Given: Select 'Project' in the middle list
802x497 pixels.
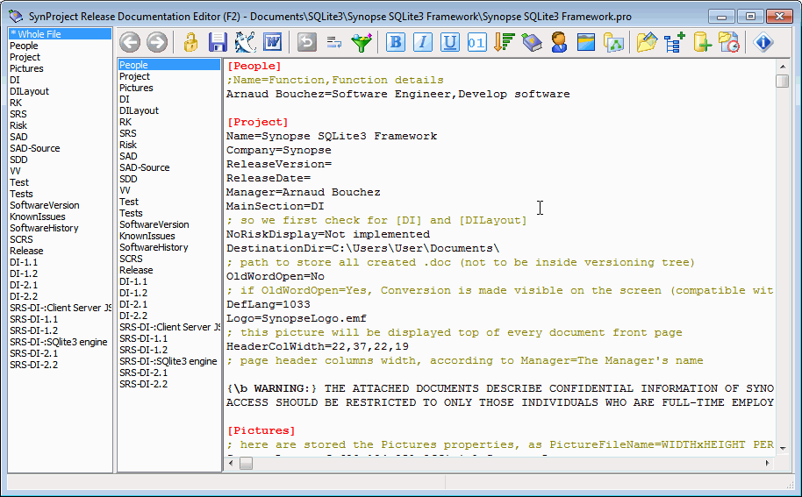Looking at the screenshot, I should [169, 76].
